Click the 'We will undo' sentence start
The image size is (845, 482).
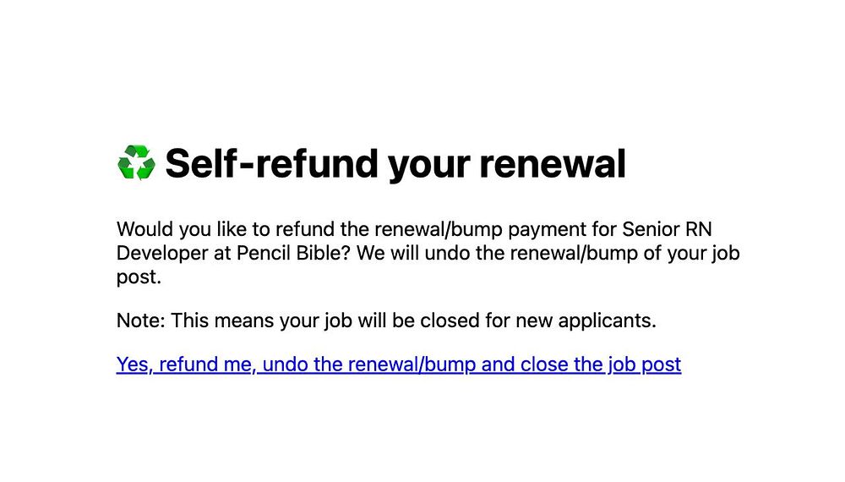(416, 253)
